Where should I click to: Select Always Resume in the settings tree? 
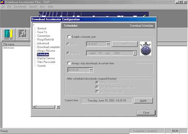(46, 51)
